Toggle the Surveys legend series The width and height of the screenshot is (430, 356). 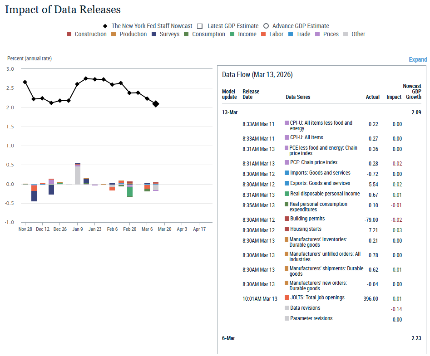click(x=154, y=34)
